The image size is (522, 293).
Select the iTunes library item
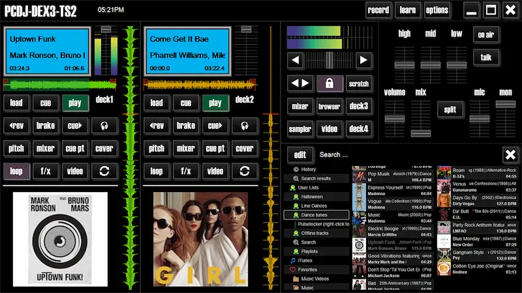pos(305,260)
